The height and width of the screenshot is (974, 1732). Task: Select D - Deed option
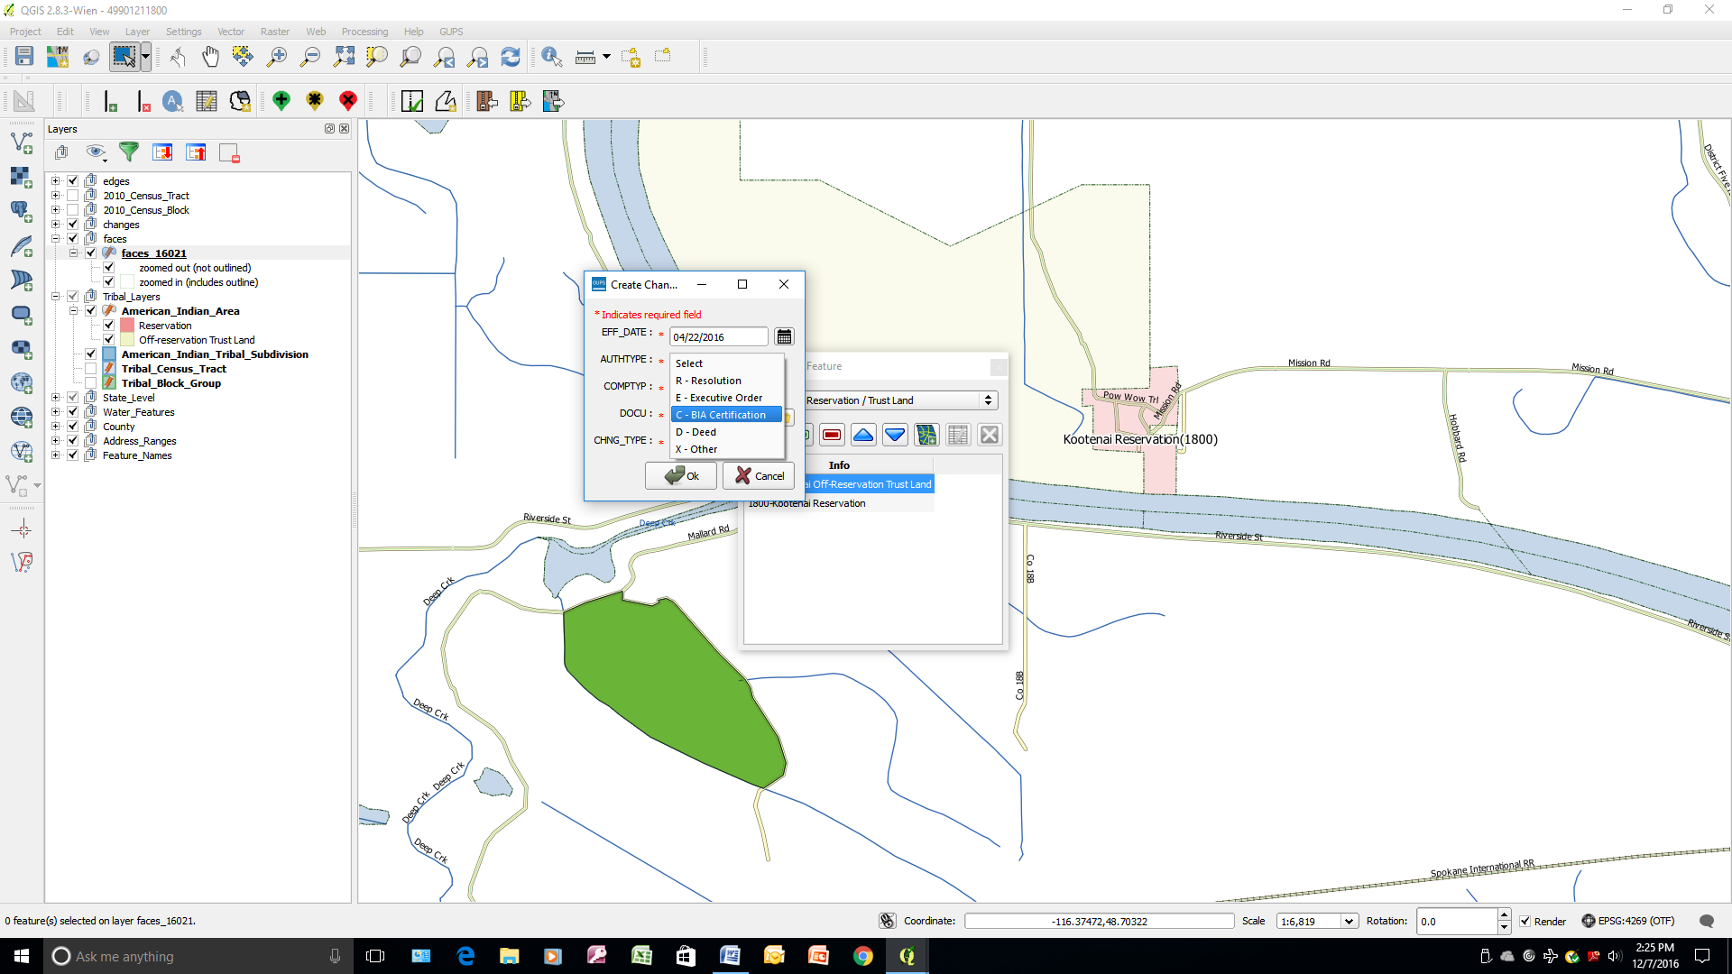[x=696, y=432]
